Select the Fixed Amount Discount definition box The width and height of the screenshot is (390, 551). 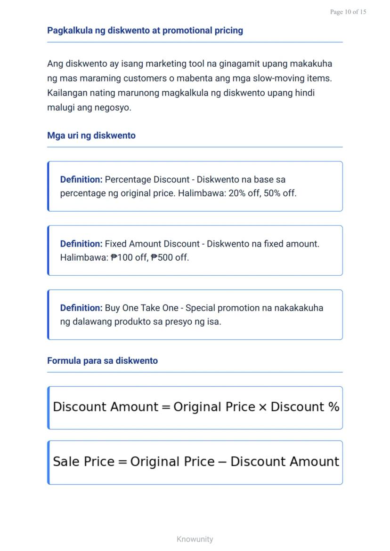pos(195,250)
